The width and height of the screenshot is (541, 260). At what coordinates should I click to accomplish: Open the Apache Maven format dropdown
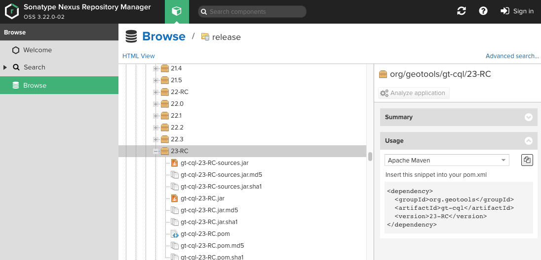click(x=447, y=160)
